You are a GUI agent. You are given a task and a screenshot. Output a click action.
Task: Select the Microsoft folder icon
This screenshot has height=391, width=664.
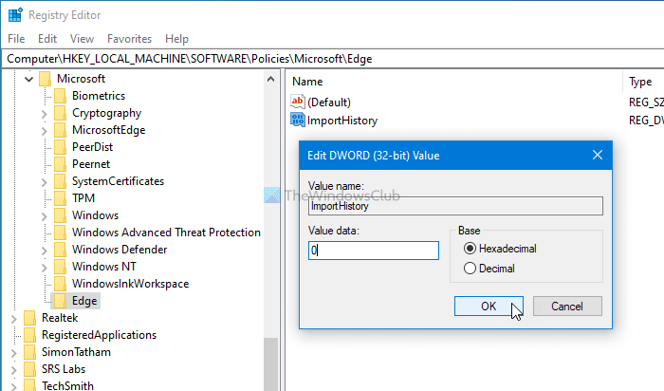pyautogui.click(x=46, y=79)
